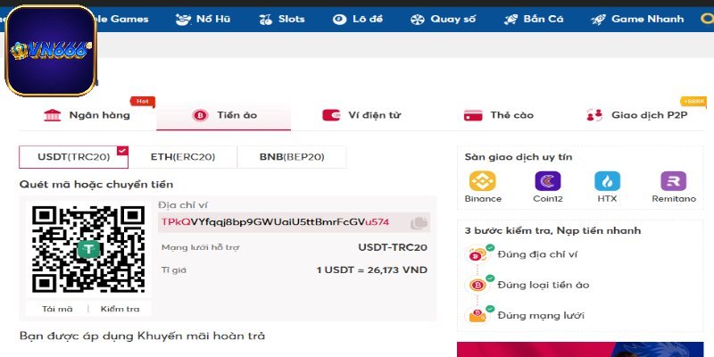Select the BNB(BEP20) currency option

[292, 157]
